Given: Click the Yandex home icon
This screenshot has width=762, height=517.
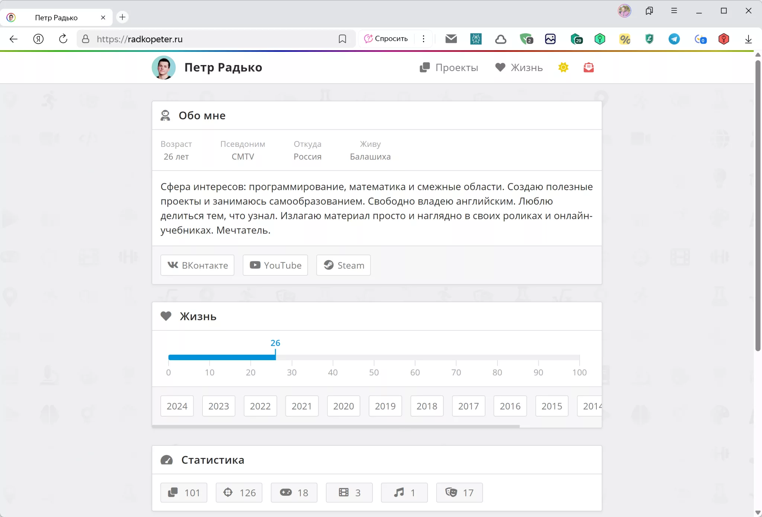Looking at the screenshot, I should [38, 39].
